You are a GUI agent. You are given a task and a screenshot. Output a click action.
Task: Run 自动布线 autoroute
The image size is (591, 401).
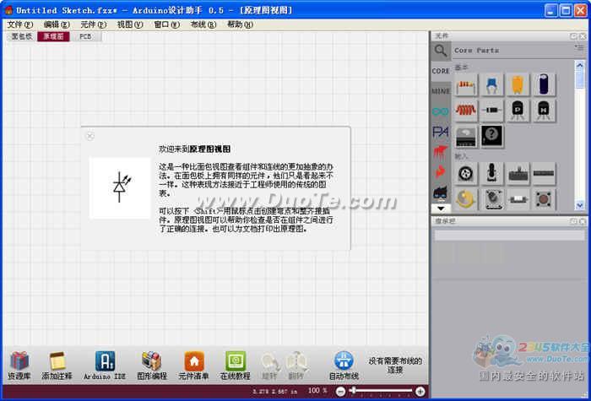pyautogui.click(x=344, y=365)
